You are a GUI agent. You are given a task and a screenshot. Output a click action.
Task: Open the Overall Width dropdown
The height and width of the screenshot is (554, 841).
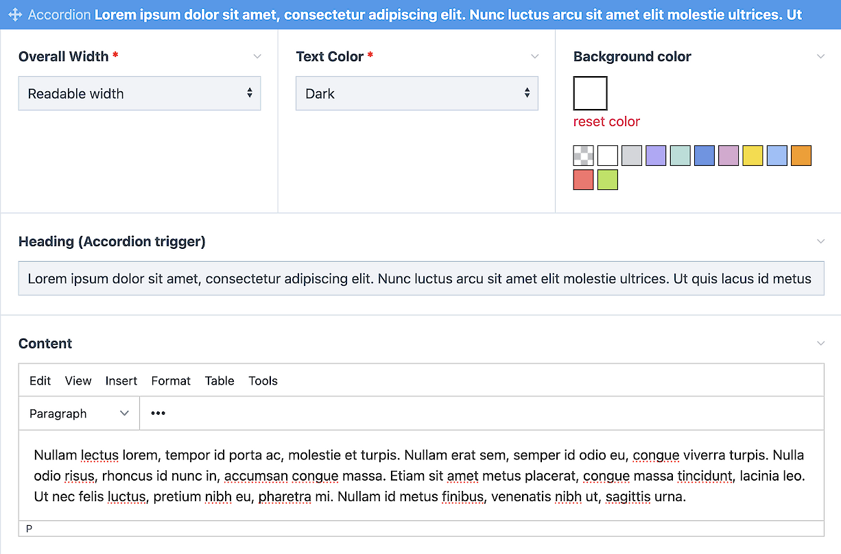coord(139,94)
